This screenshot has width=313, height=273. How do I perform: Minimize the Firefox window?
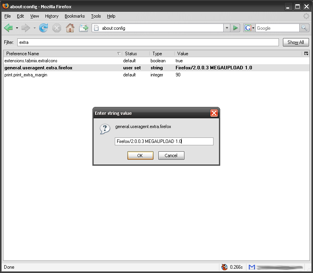(x=288, y=7)
